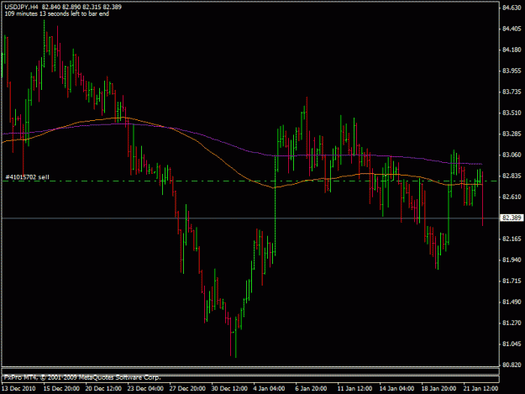Click the bar end countdown text
Screen dimensions: 525x394
56,13
